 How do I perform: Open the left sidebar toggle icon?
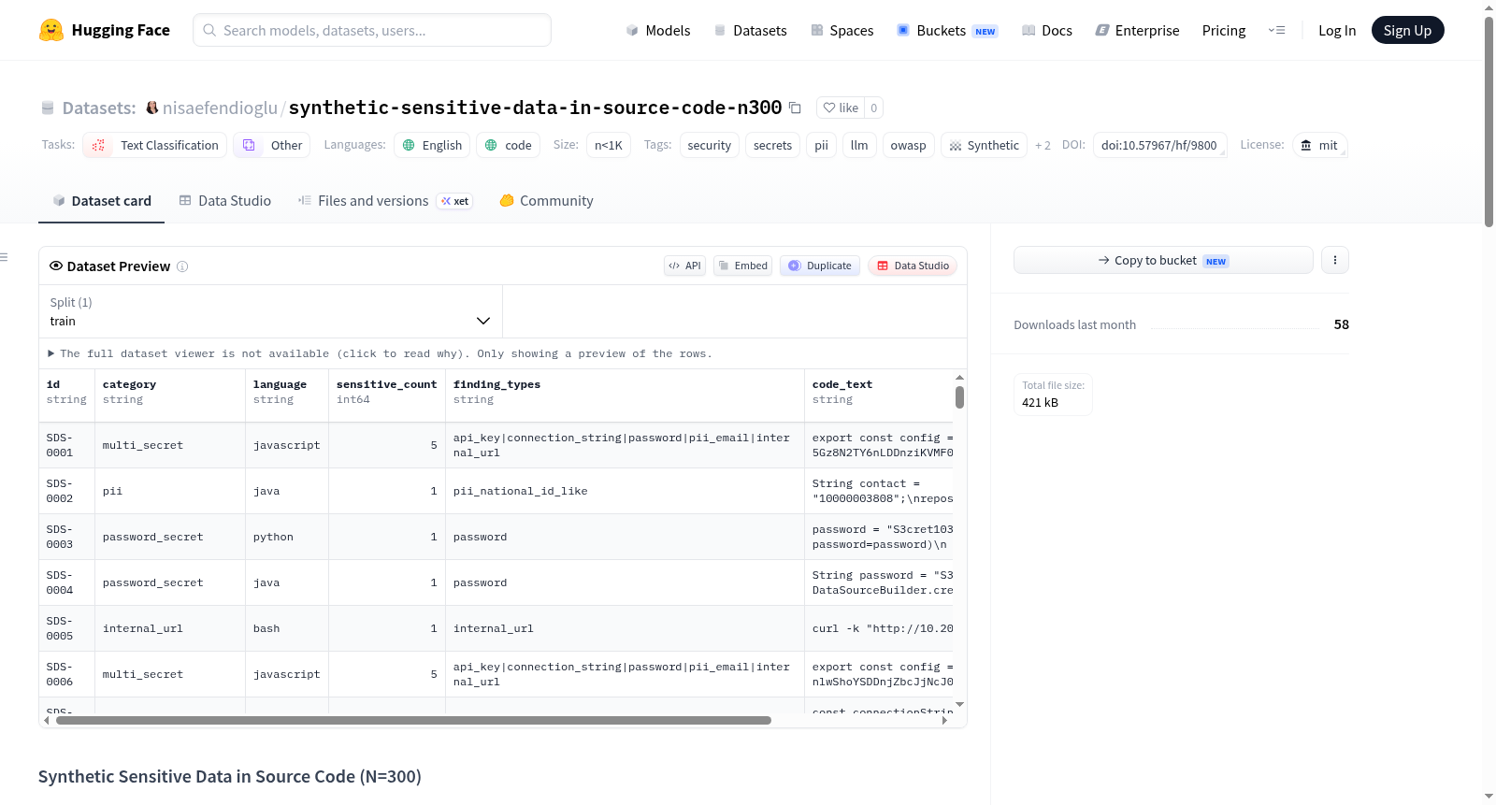pos(4,257)
